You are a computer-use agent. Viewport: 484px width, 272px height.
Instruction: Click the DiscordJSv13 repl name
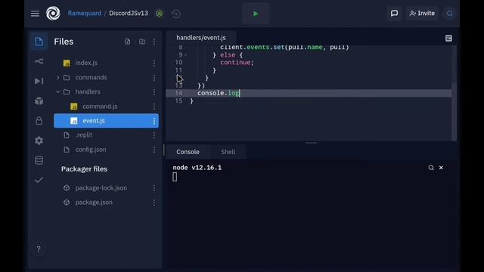point(129,14)
